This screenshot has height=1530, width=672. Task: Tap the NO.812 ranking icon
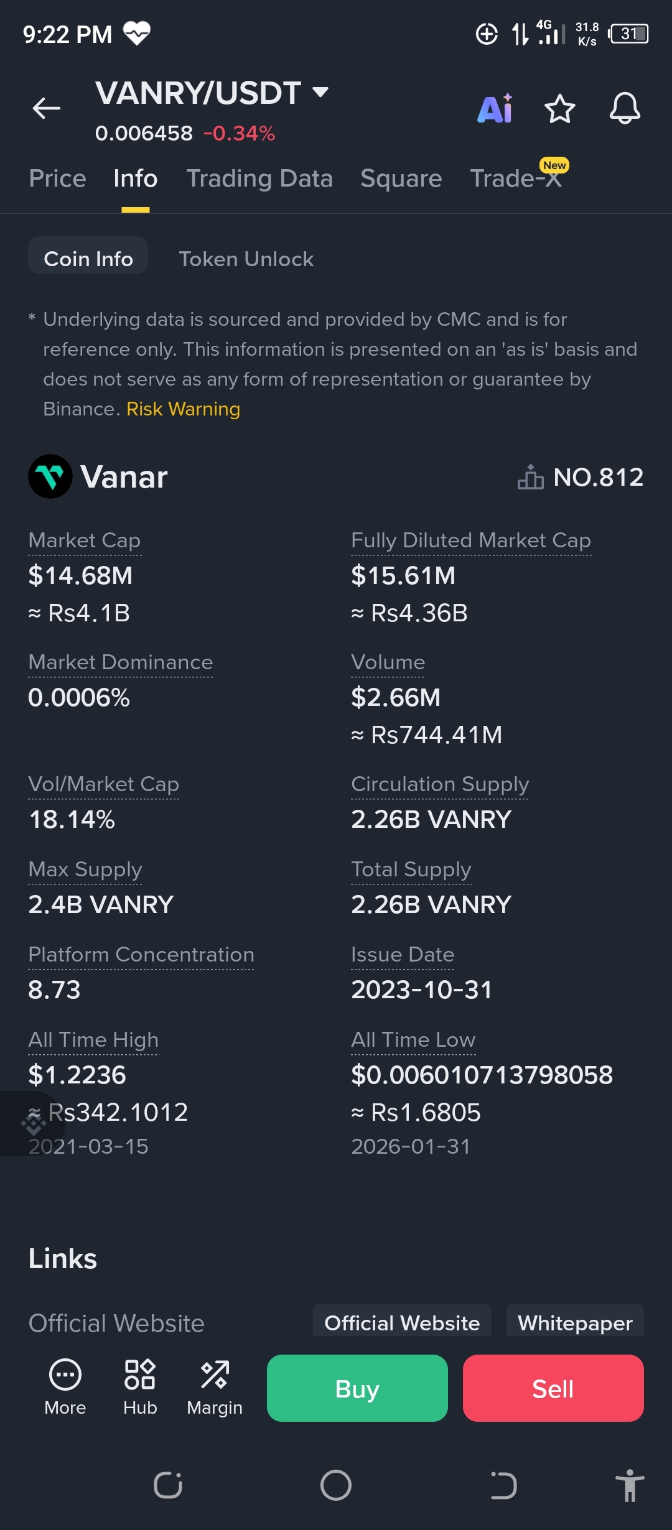(530, 477)
